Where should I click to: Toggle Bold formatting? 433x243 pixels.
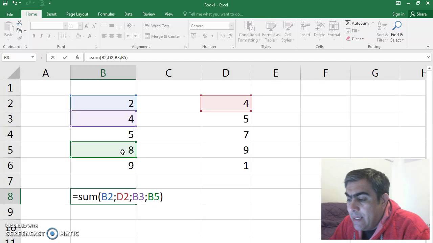(34, 36)
